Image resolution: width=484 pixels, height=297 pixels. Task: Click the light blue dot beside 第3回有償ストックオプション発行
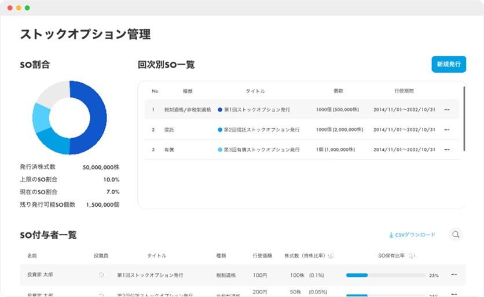pos(220,150)
